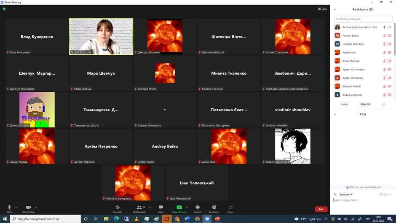The width and height of the screenshot is (396, 223).
Task: Open the Security shield menu
Action: click(117, 207)
